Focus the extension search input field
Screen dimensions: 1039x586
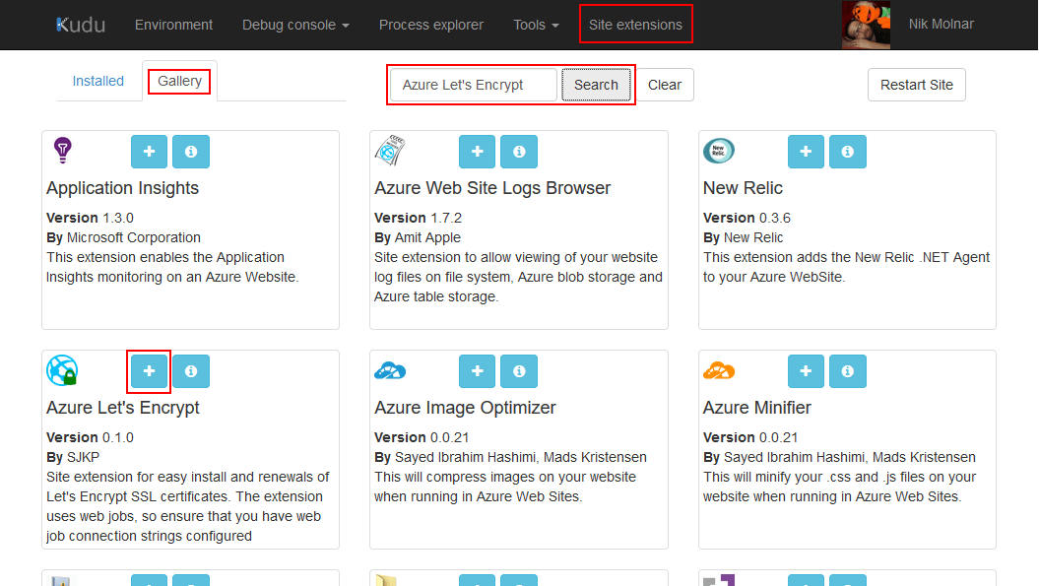474,85
